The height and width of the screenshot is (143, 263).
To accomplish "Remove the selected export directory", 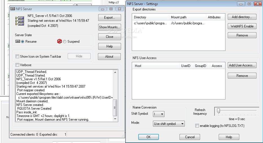I will [242, 35].
